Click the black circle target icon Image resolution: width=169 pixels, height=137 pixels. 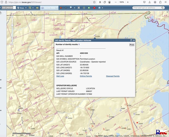click(66, 8)
